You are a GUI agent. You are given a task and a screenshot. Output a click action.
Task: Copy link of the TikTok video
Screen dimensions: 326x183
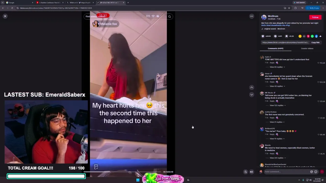[x=315, y=42]
